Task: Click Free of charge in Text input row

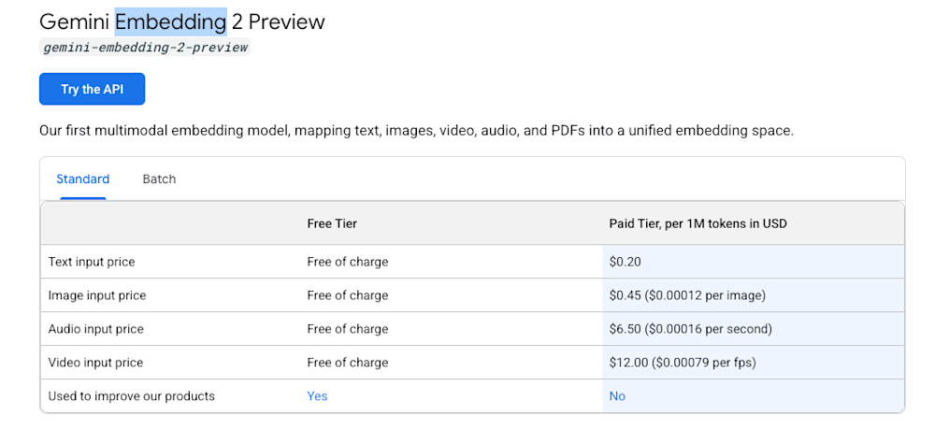Action: 348,262
